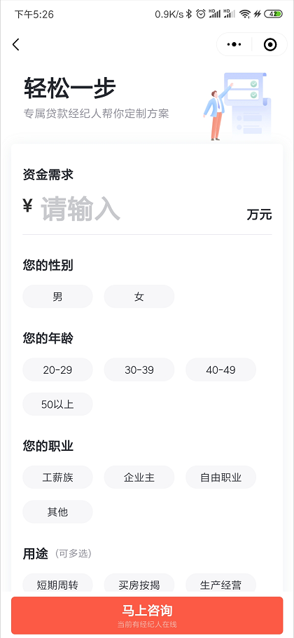Open the mini program three-dot menu
Screen dimensions: 294x638
pos(234,44)
